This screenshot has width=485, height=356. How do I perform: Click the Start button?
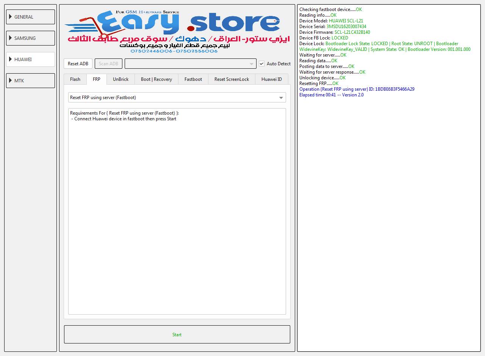coord(177,334)
